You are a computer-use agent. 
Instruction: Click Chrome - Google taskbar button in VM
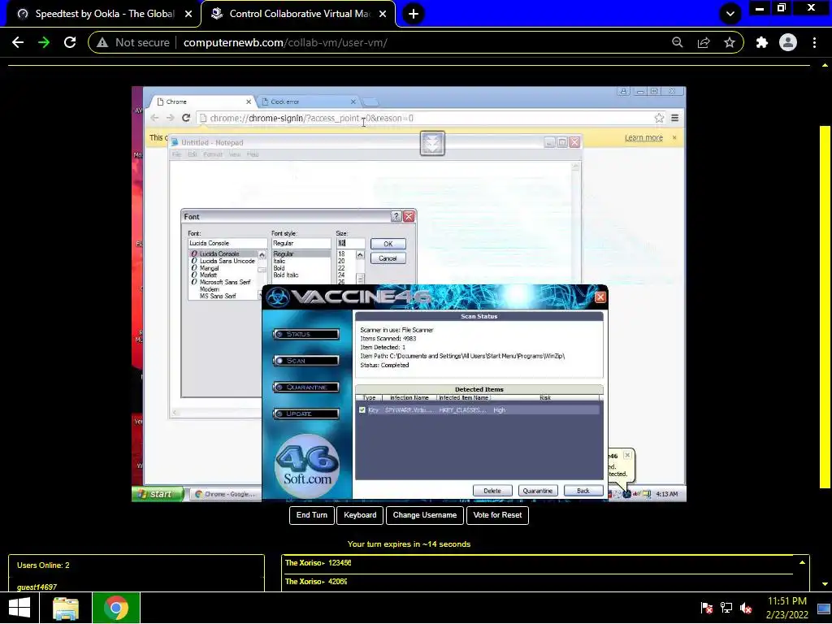(x=225, y=494)
